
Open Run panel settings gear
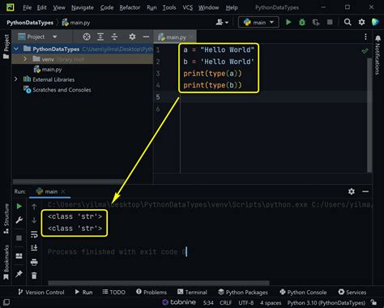click(352, 191)
